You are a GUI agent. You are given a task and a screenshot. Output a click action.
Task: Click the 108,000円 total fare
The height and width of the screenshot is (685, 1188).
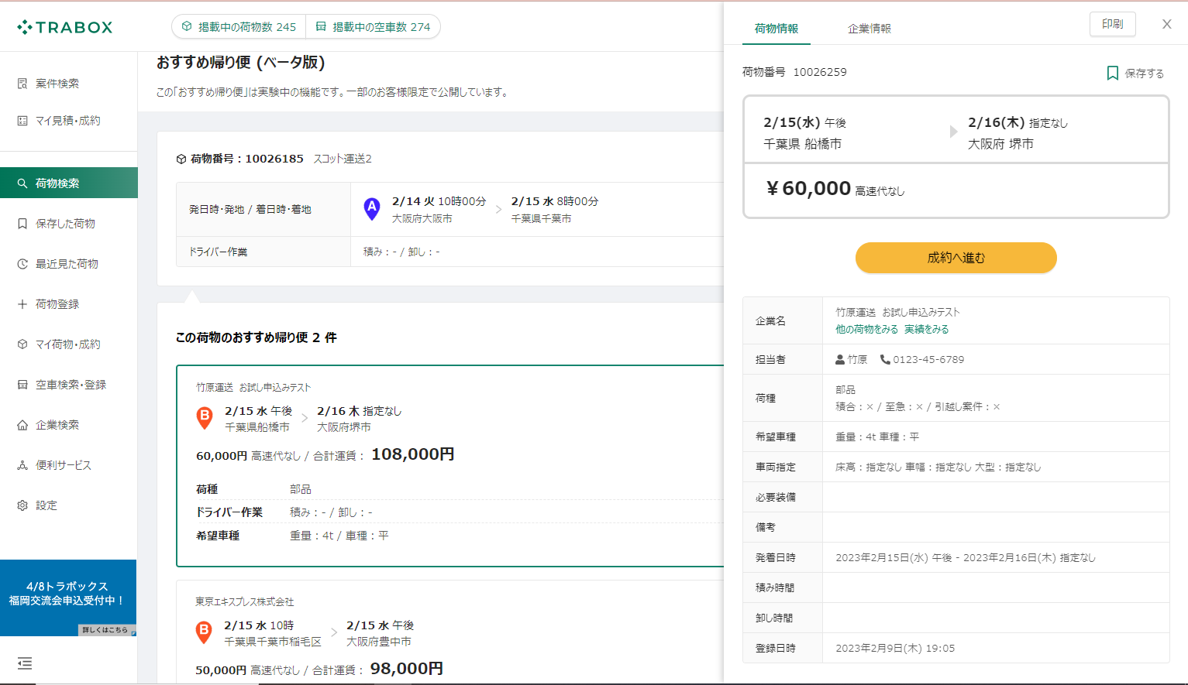pyautogui.click(x=413, y=454)
